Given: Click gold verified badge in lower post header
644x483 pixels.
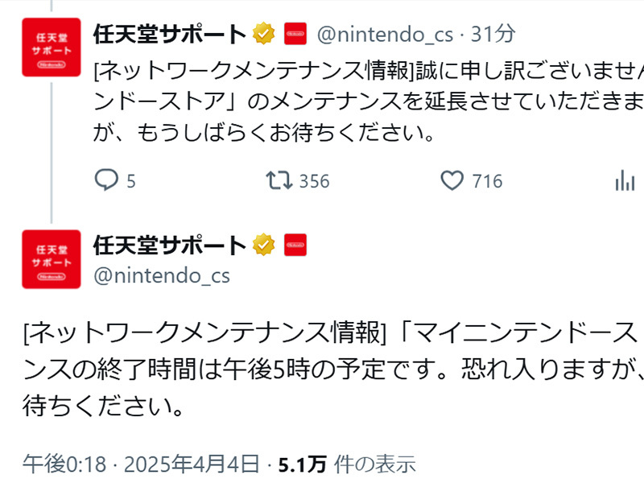Looking at the screenshot, I should click(264, 244).
